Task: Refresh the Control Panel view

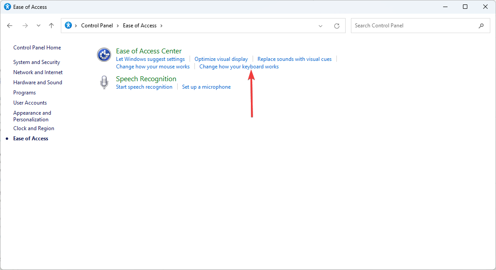Action: [337, 26]
